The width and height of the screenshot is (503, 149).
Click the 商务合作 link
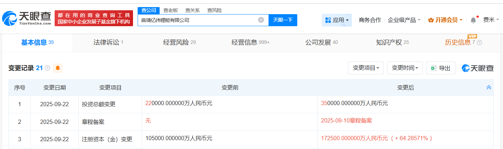click(370, 20)
